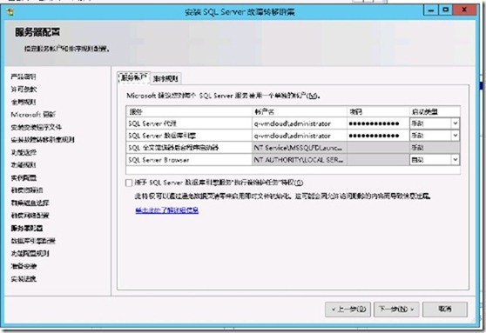The image size is (486, 333).
Task: Open the 单击此处了解详细信息 link
Action: pos(166,210)
